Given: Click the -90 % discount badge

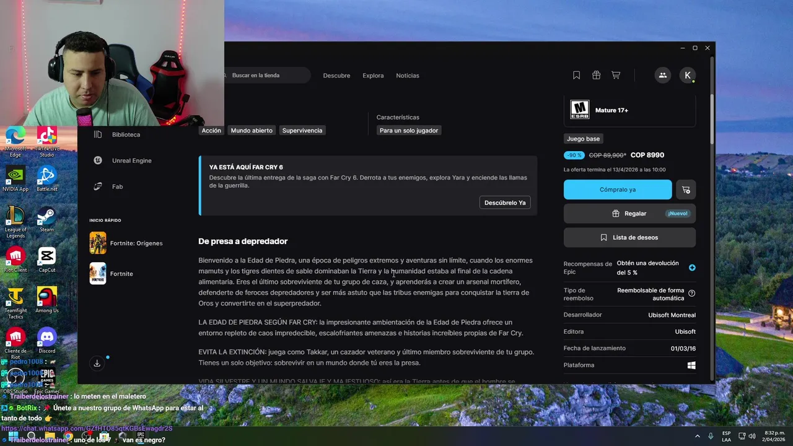Looking at the screenshot, I should [574, 155].
